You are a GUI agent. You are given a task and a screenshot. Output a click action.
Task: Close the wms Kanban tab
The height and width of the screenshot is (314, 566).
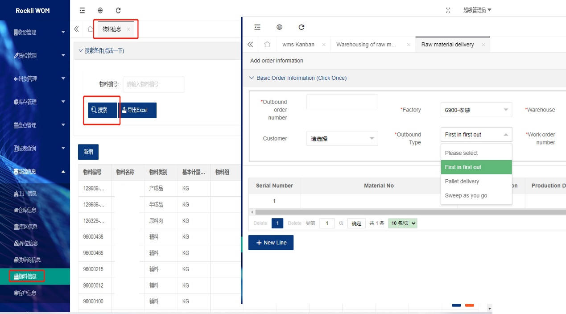(324, 45)
